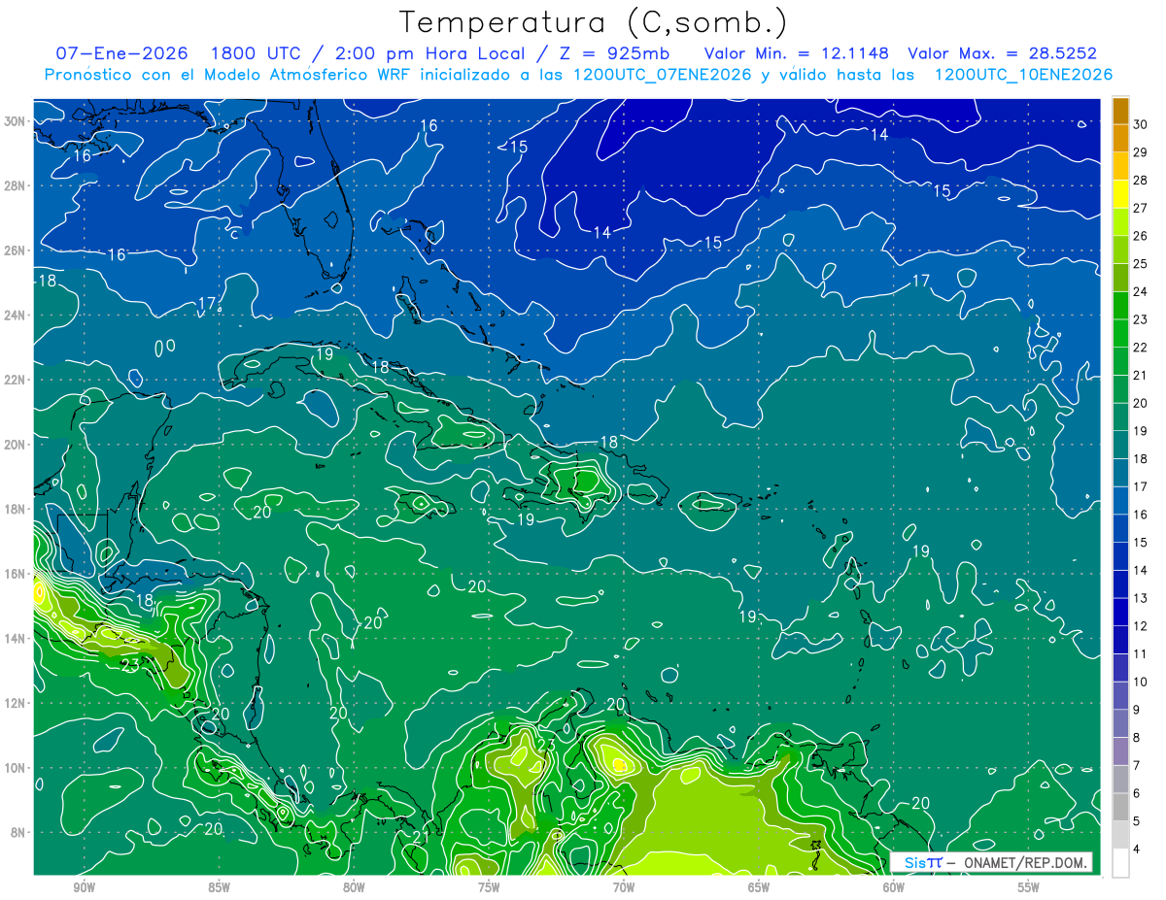The height and width of the screenshot is (900, 1166).
Task: Click latitude axis label "20N"
Action: point(15,445)
